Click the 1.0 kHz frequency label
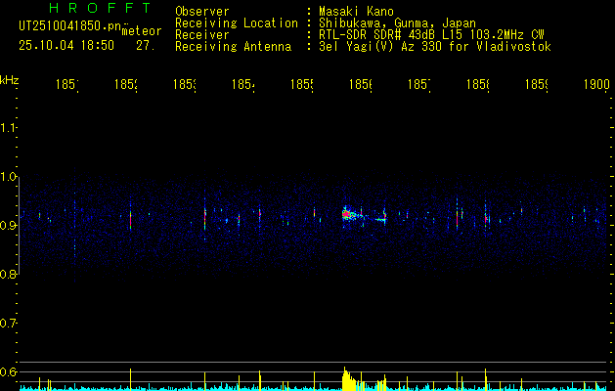The height and width of the screenshot is (391, 615). [x=8, y=177]
